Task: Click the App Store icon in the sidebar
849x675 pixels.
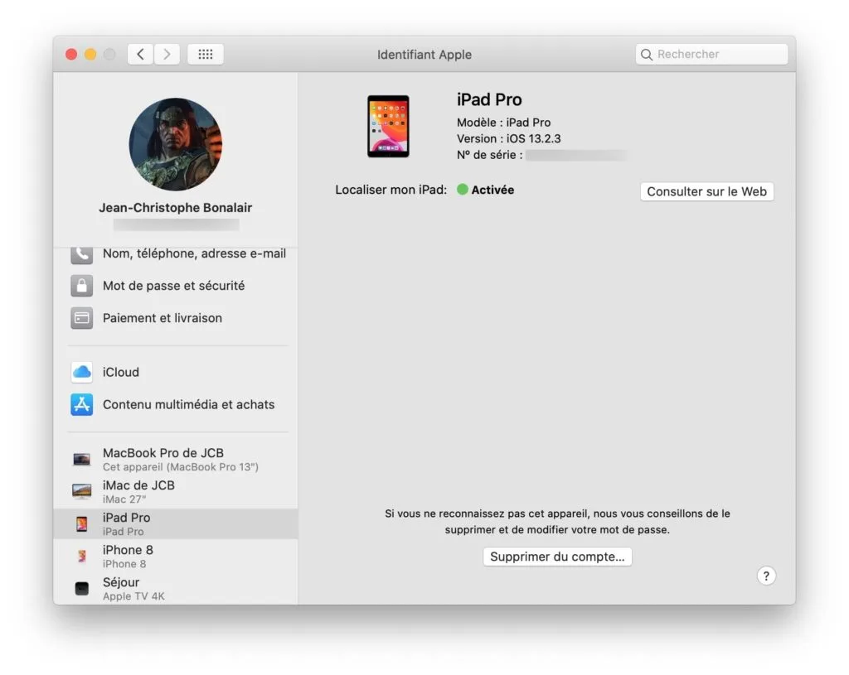Action: 82,404
